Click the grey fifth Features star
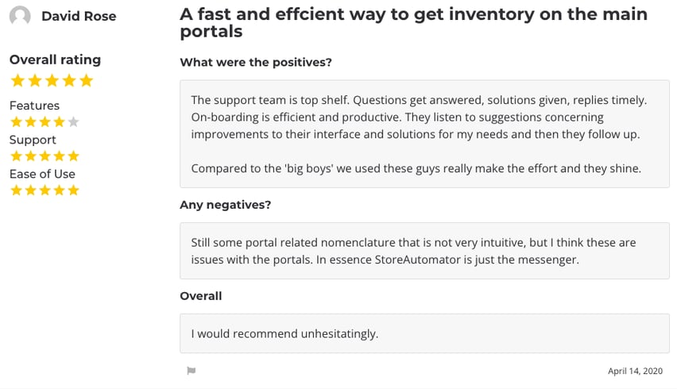Viewport: 677px width, 389px height. (x=73, y=122)
